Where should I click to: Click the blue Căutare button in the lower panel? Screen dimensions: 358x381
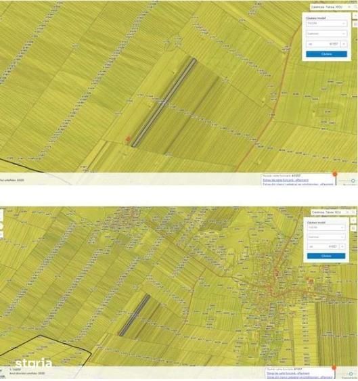click(x=326, y=256)
